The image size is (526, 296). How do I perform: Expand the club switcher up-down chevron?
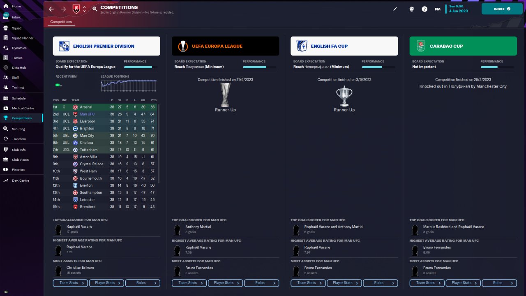coord(84,9)
